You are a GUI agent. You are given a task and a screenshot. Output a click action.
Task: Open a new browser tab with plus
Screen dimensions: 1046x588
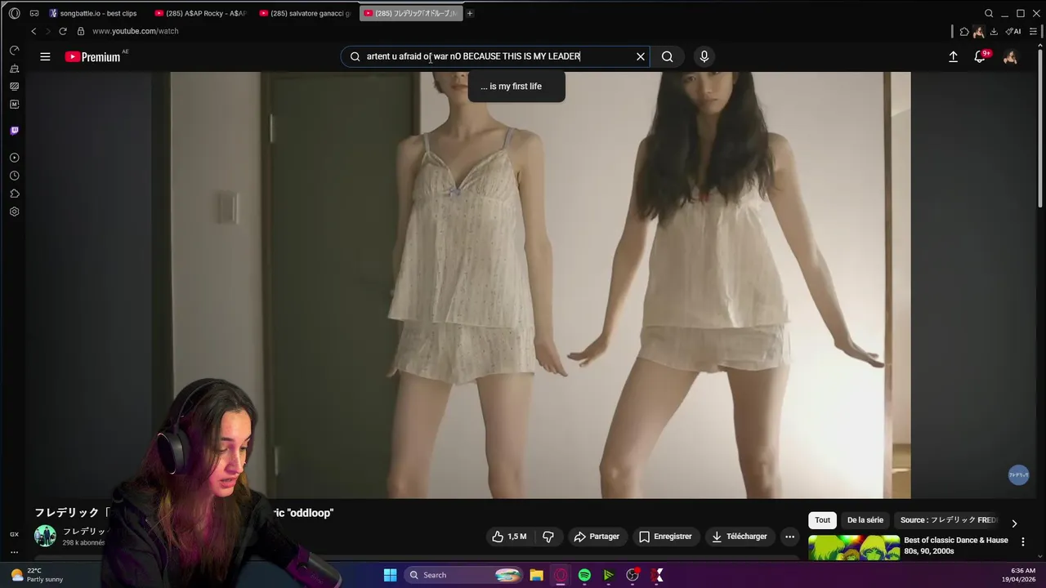point(470,13)
